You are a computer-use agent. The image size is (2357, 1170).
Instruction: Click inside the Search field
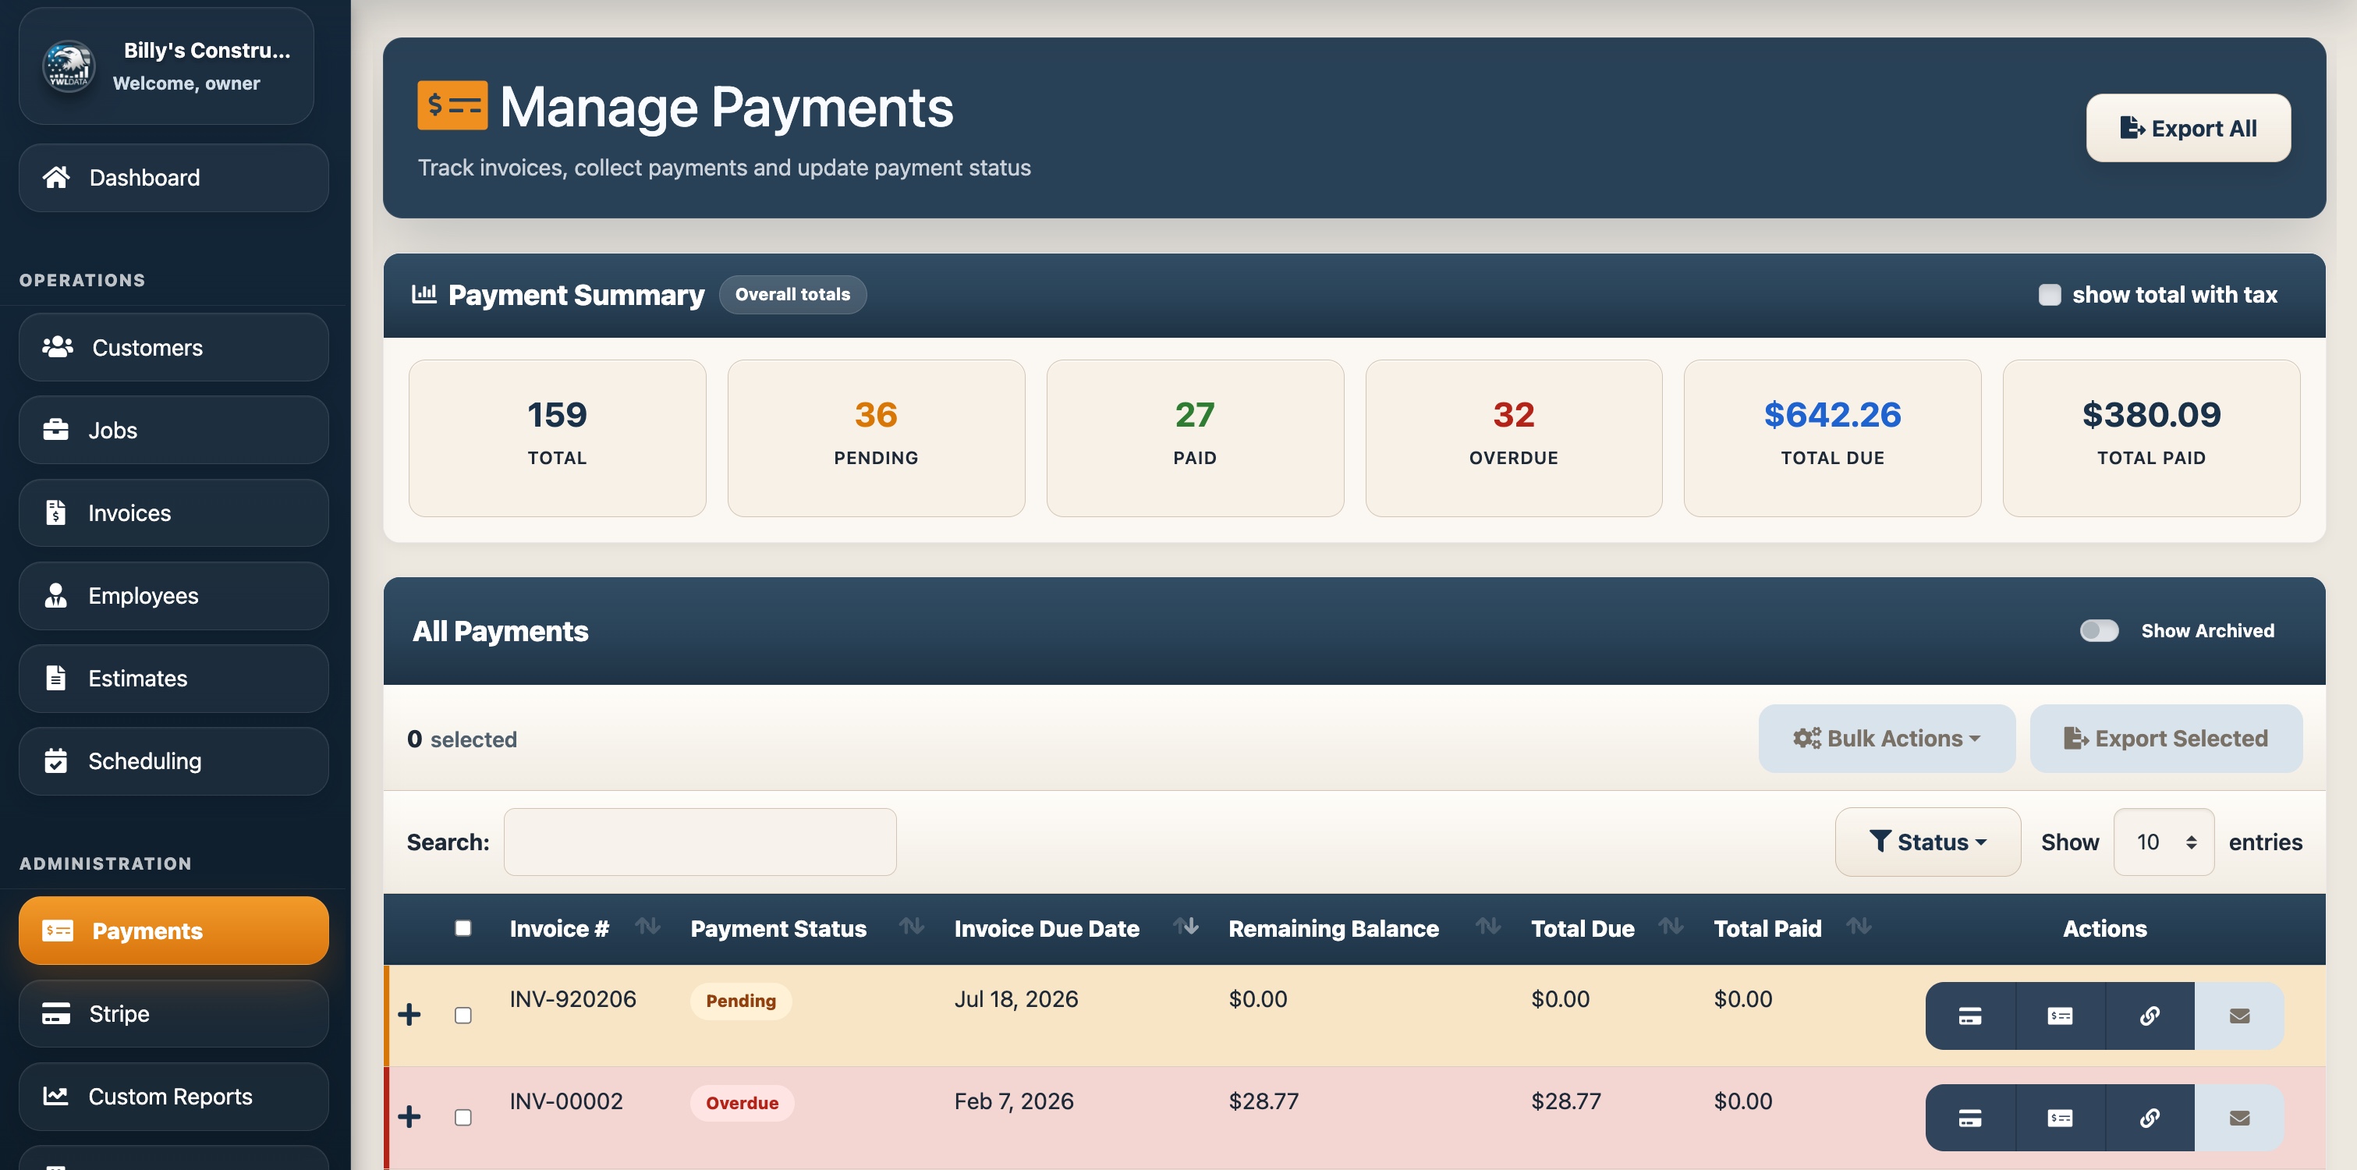(x=700, y=842)
